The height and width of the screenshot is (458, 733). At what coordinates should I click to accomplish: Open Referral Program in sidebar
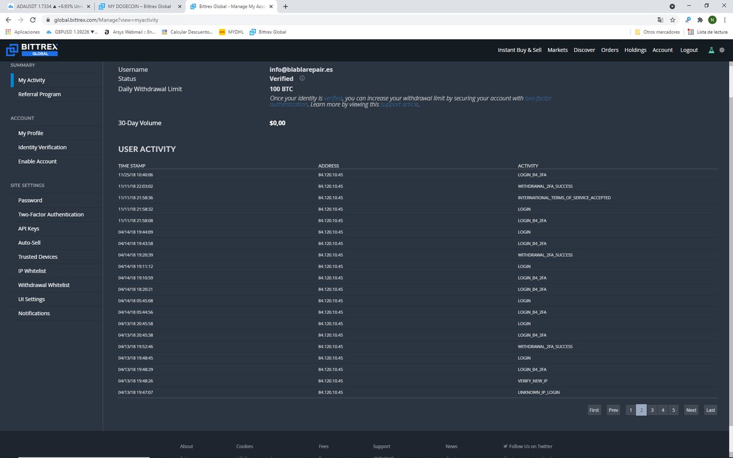pos(40,94)
